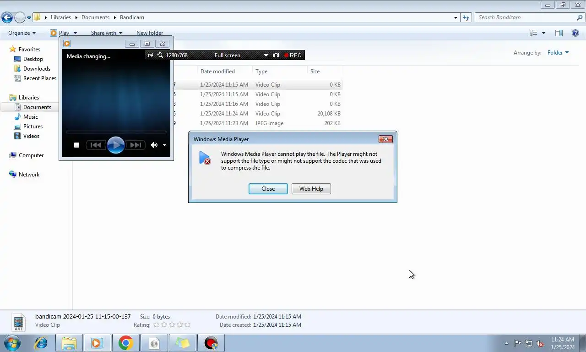Click the Search Bandicam input field
Viewport: 586px width, 352px height.
click(526, 17)
